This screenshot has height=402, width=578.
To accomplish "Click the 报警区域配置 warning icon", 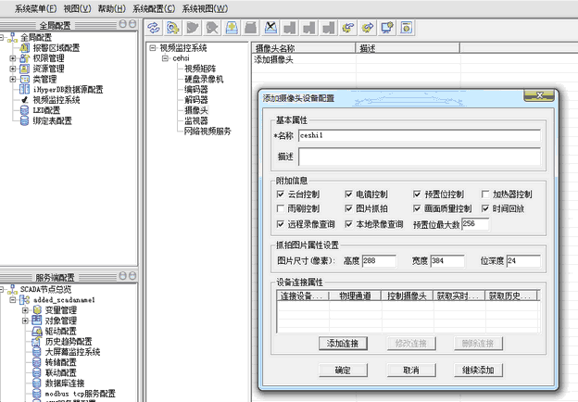I will [24, 47].
